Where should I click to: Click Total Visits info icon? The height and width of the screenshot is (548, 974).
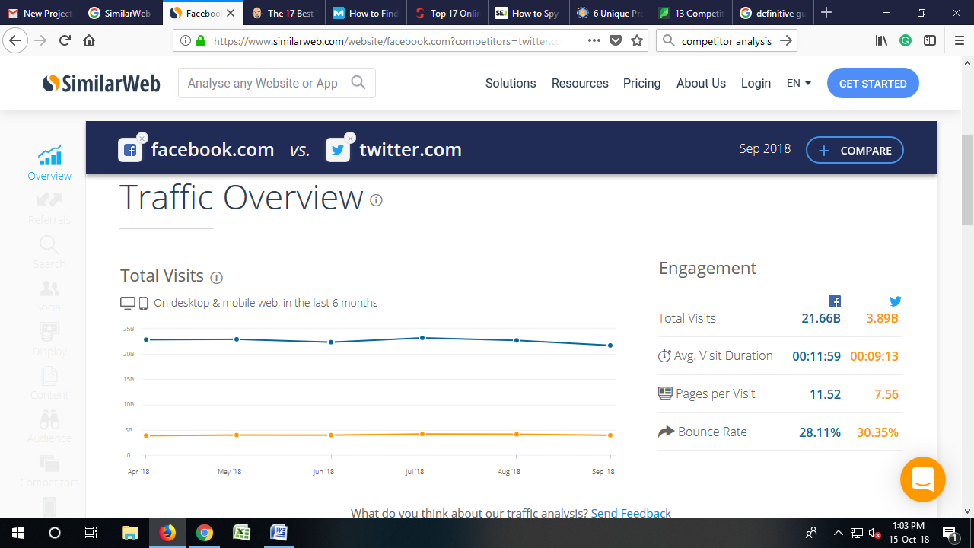(216, 277)
